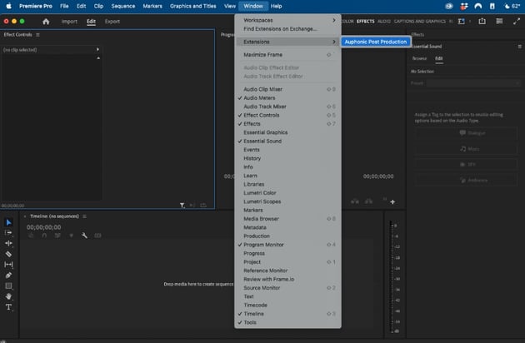Toggle full screen arrows icon
Screen dimensions: 525x343
pos(517,21)
